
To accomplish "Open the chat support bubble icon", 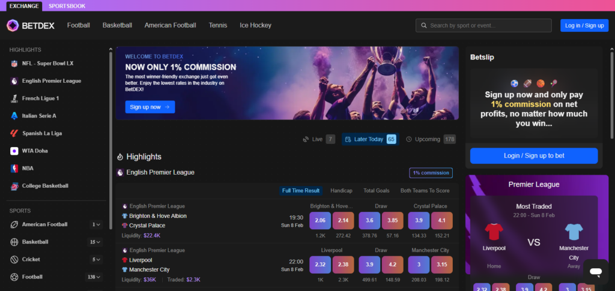I will [595, 272].
